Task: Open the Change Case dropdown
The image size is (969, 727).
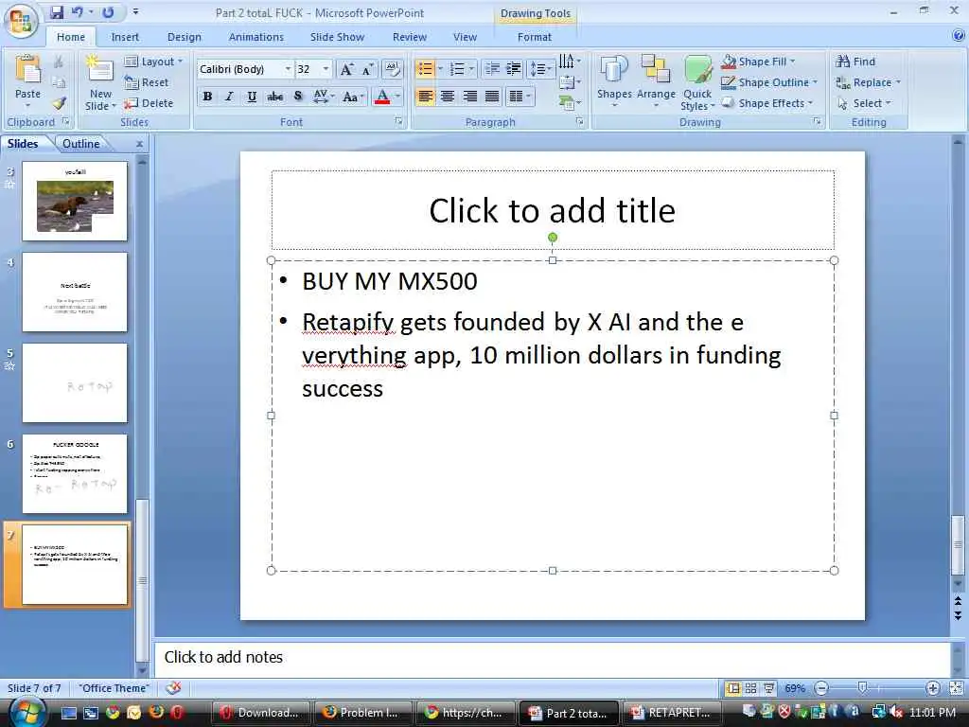Action: point(353,97)
